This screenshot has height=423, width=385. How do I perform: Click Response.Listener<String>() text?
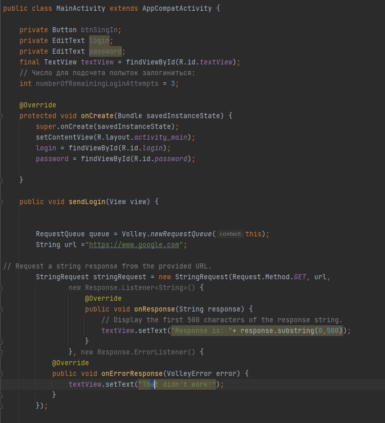[x=140, y=288]
